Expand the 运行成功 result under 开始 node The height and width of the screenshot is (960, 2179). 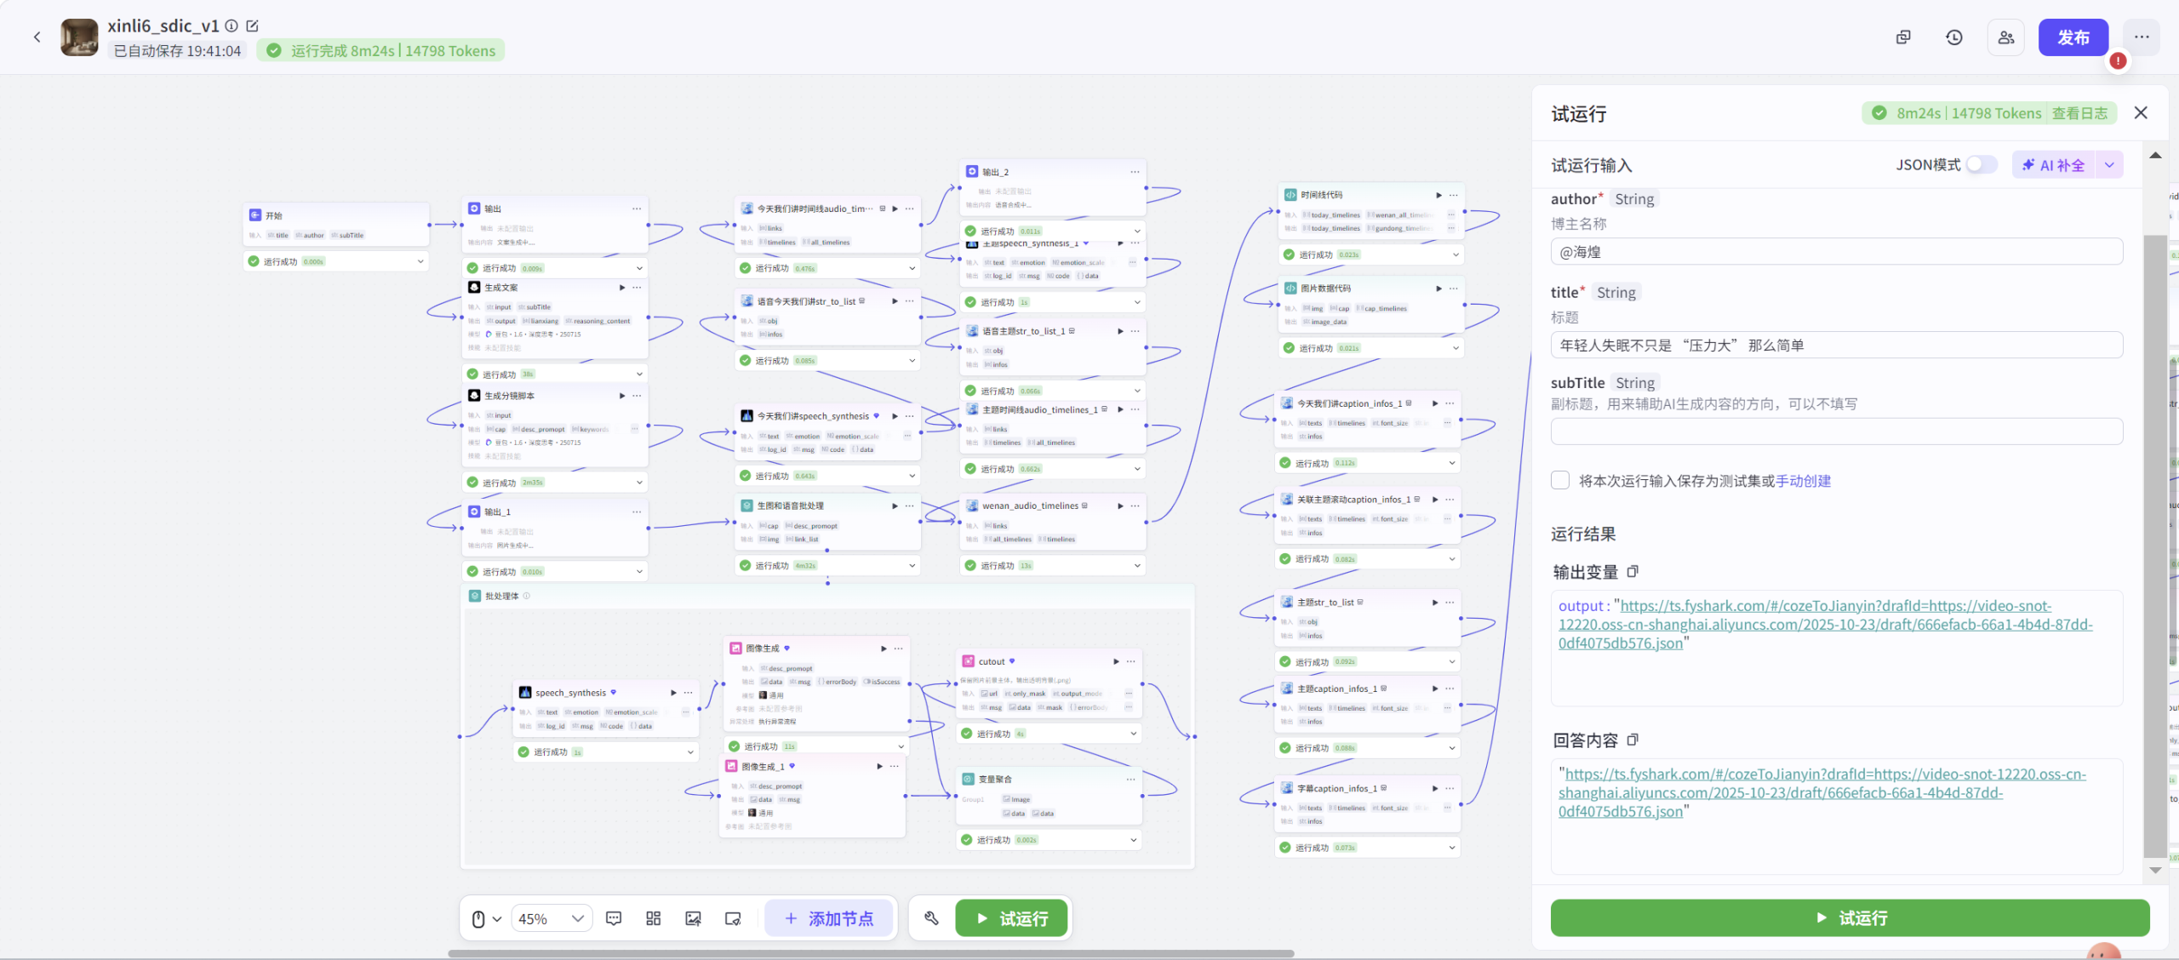coord(420,261)
